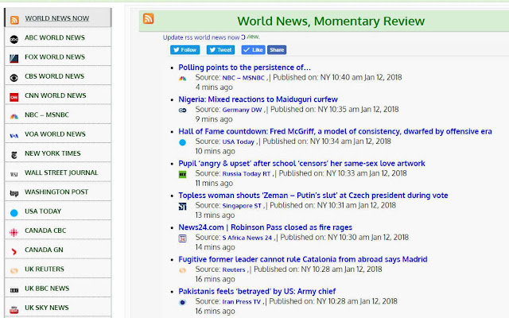Click the News 24 icon beside Robinson Pass article
This screenshot has width=509, height=318.
[x=182, y=238]
